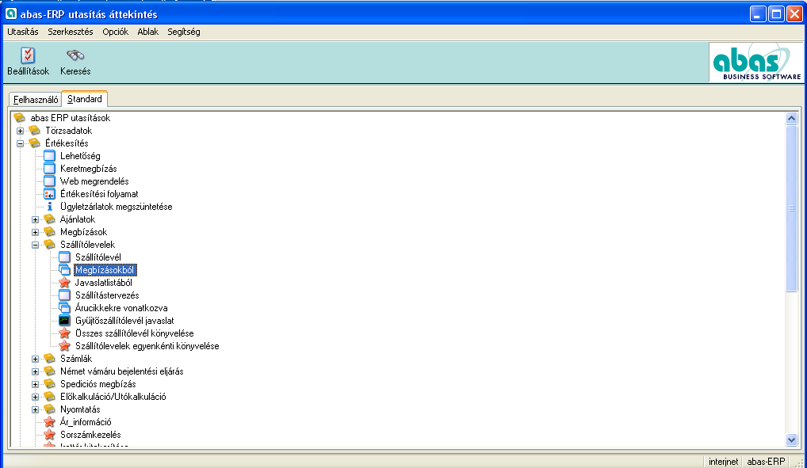The height and width of the screenshot is (468, 807).
Task: Click the star icon beside Javaslatlistából
Action: tap(64, 283)
